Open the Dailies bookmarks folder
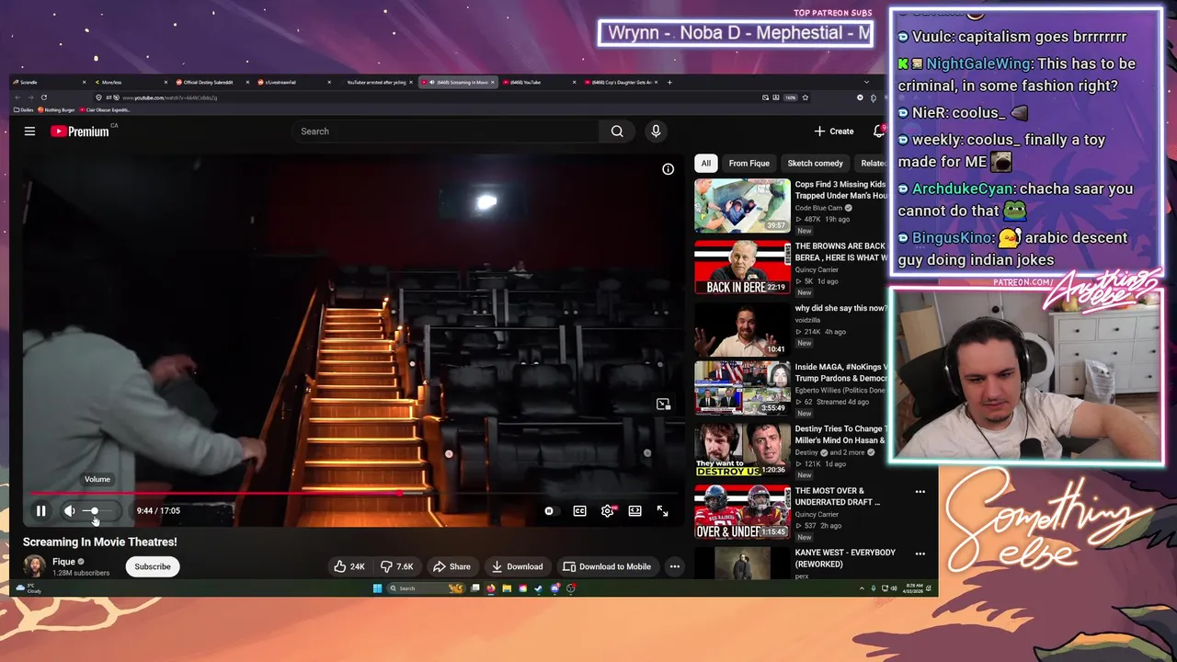Screen dimensions: 1177x662 (x=24, y=110)
